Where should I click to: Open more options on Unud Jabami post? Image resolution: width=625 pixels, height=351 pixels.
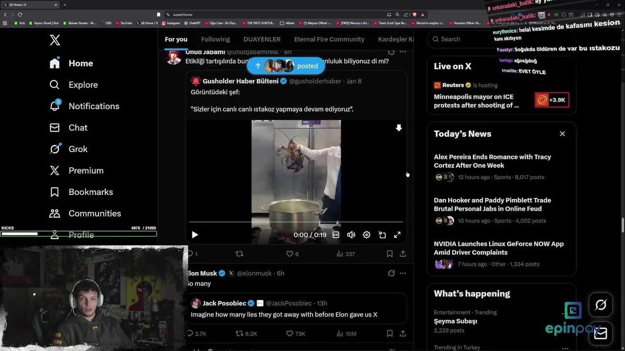coord(403,52)
